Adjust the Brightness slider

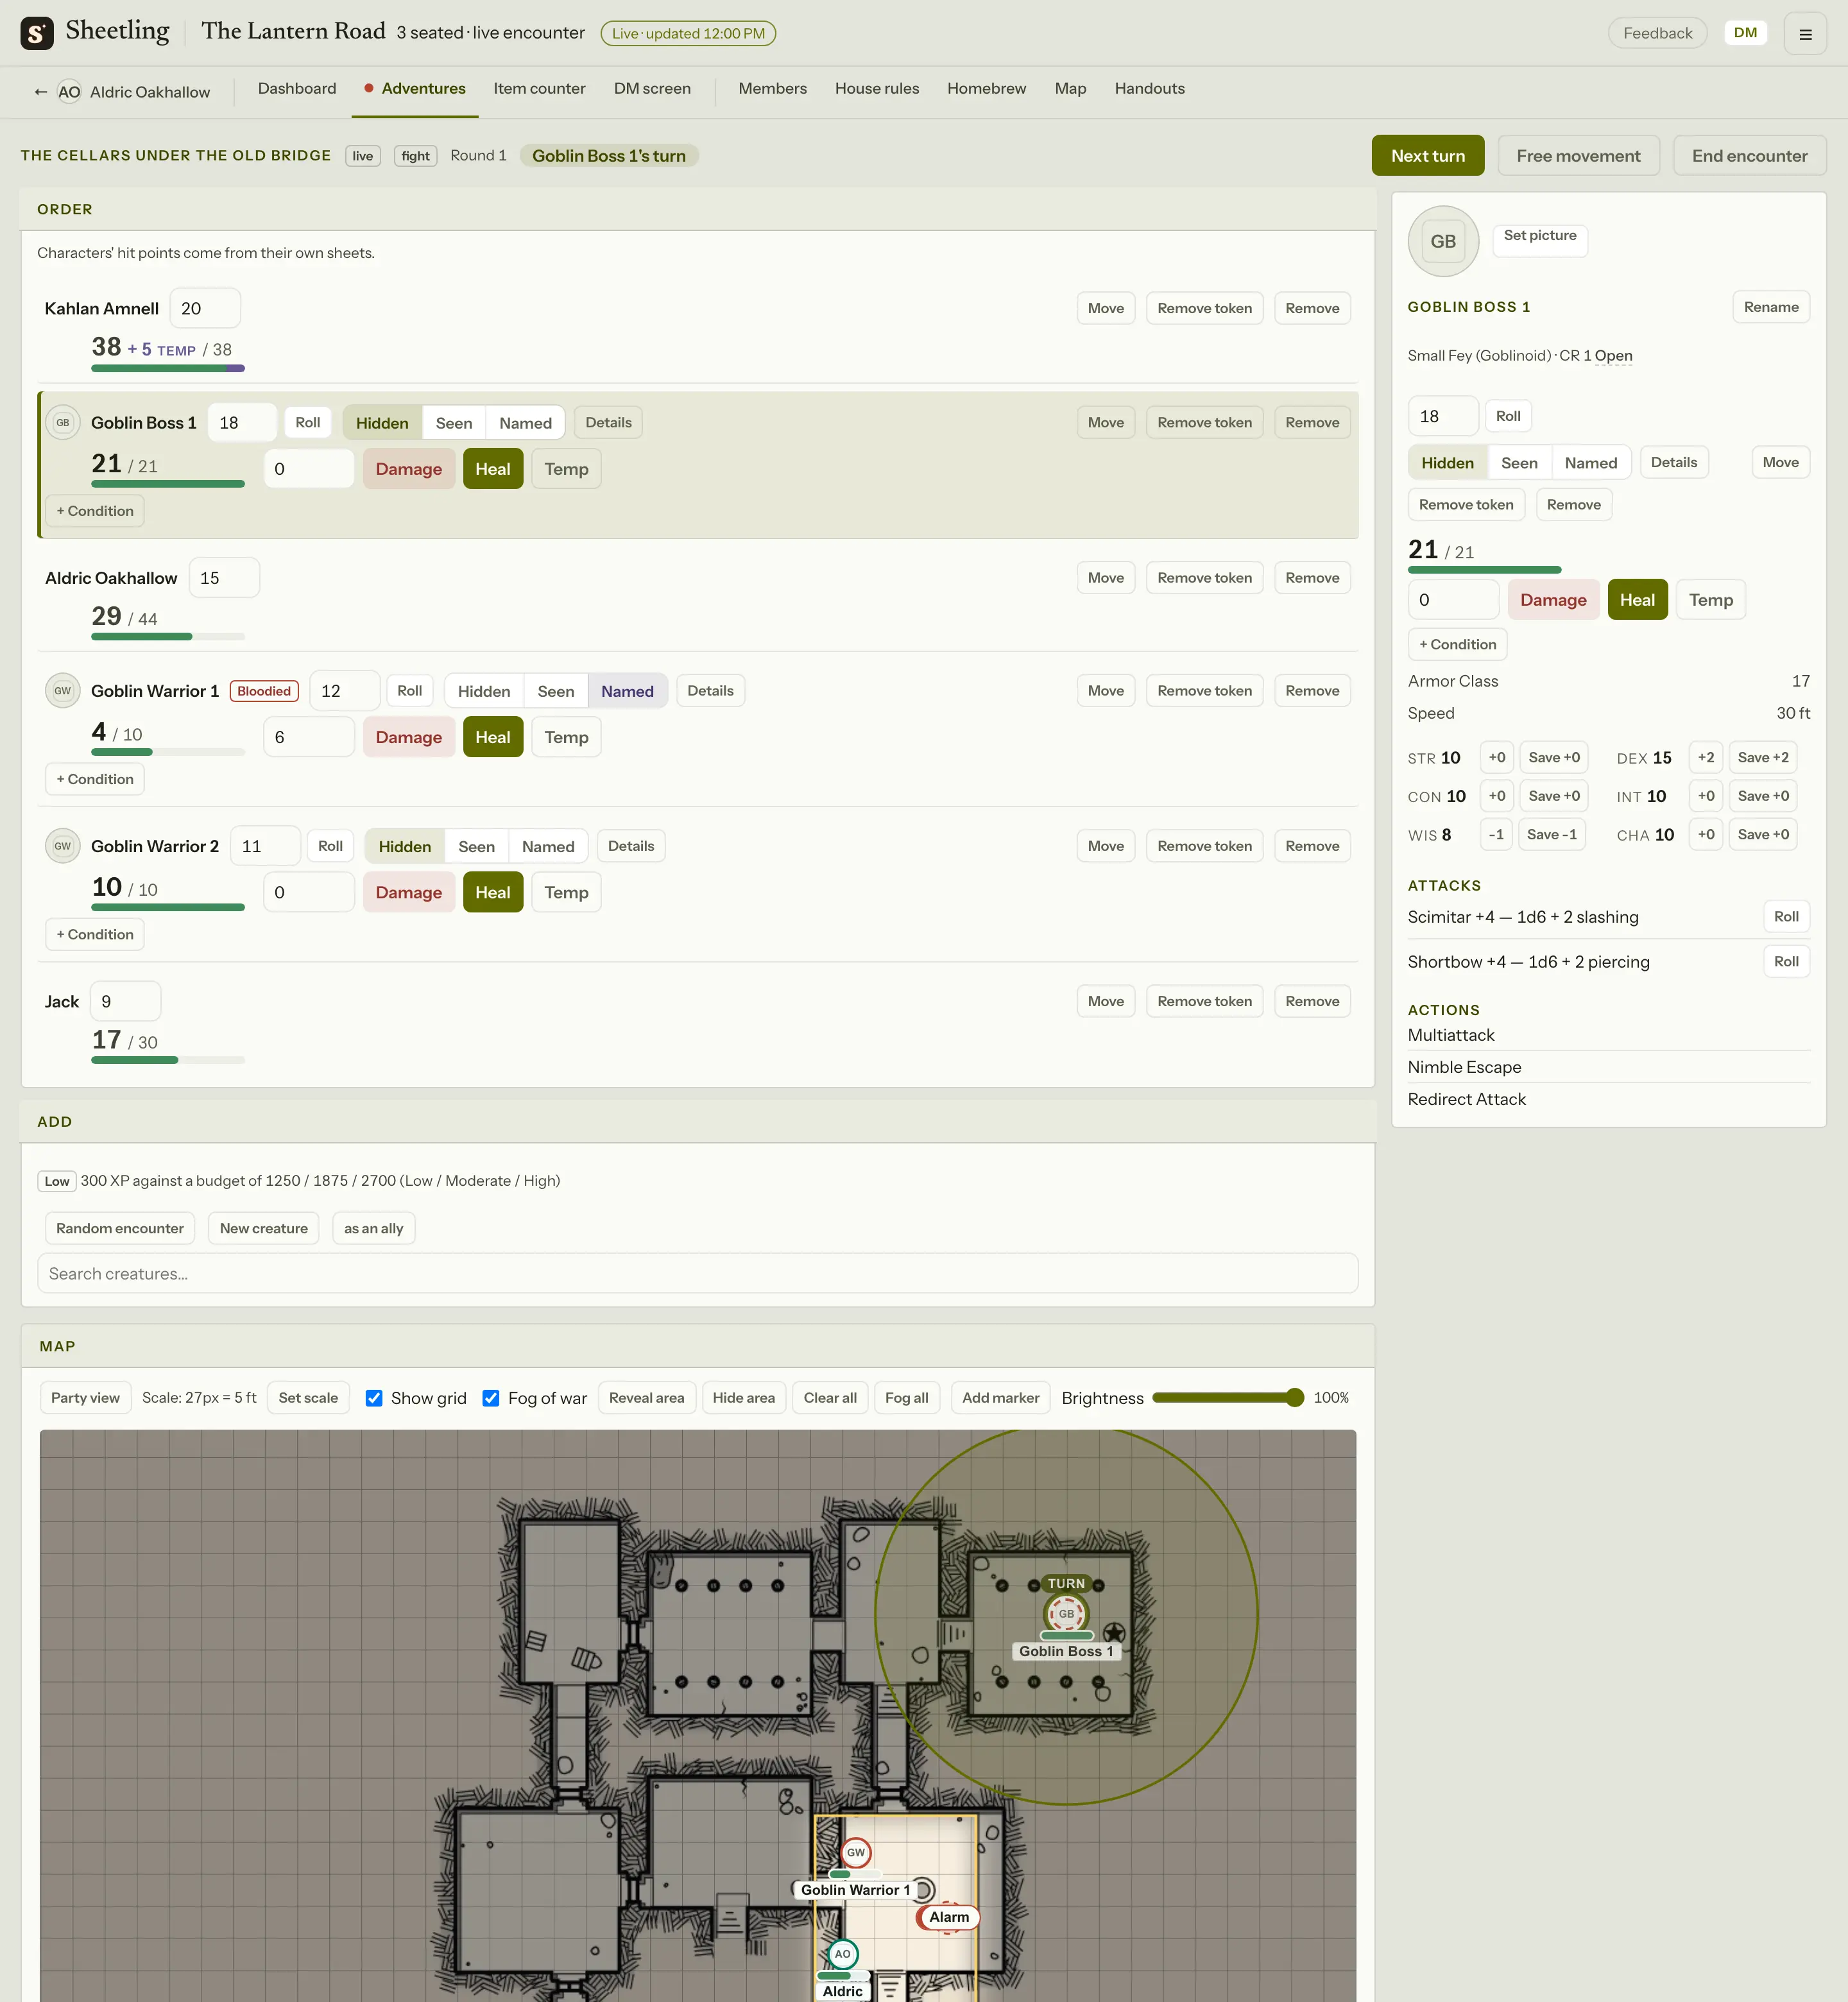(x=1228, y=1398)
